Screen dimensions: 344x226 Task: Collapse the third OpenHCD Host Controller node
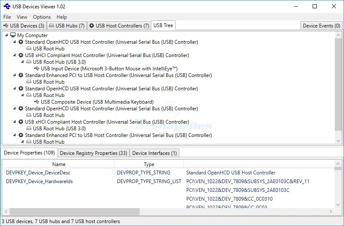point(15,108)
